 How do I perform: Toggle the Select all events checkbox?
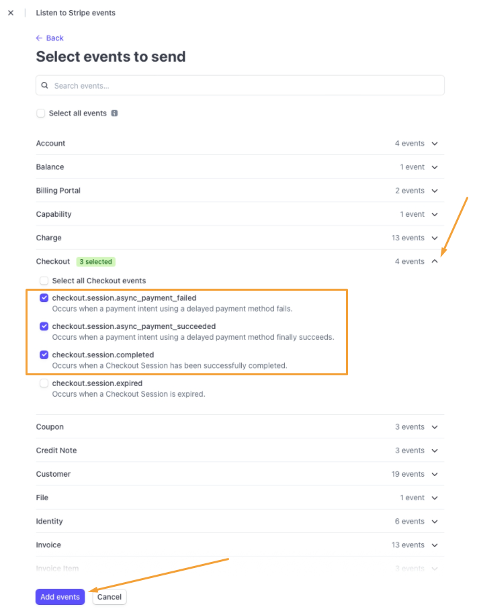pyautogui.click(x=41, y=113)
